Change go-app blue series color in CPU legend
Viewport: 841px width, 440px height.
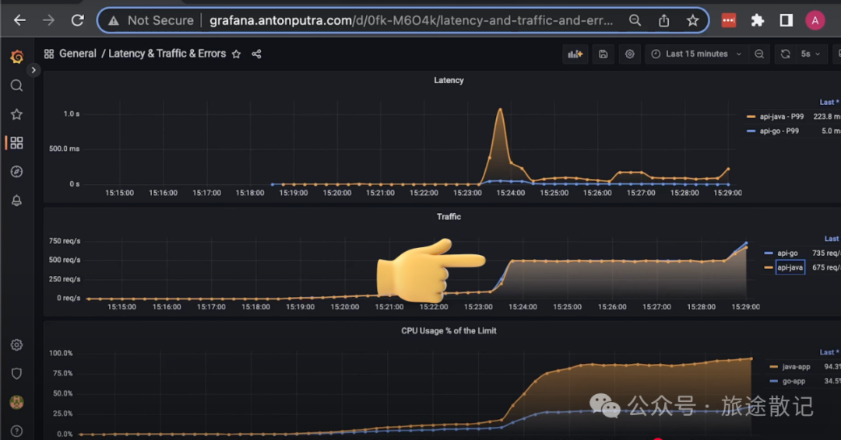pyautogui.click(x=773, y=381)
